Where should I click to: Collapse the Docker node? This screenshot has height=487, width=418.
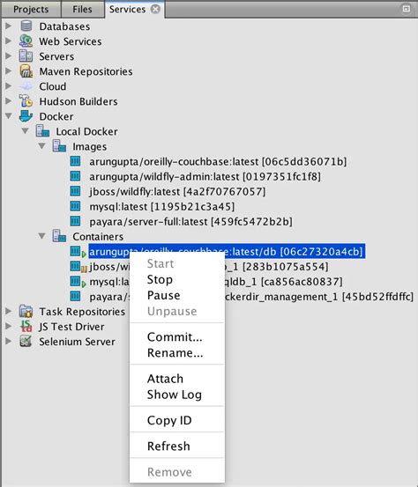9,116
